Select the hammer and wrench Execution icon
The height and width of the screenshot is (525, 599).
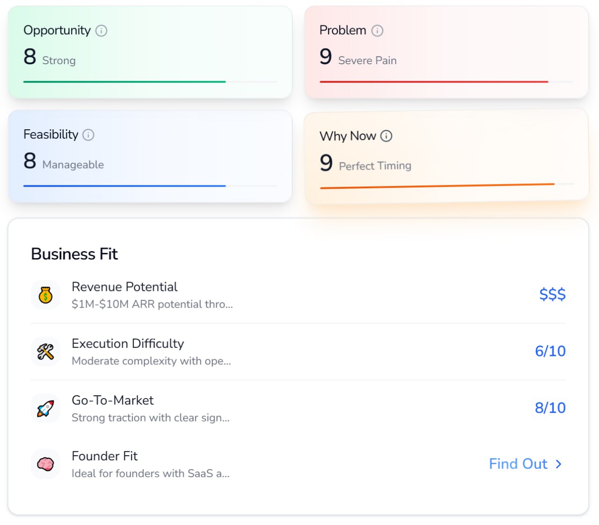[x=45, y=352]
